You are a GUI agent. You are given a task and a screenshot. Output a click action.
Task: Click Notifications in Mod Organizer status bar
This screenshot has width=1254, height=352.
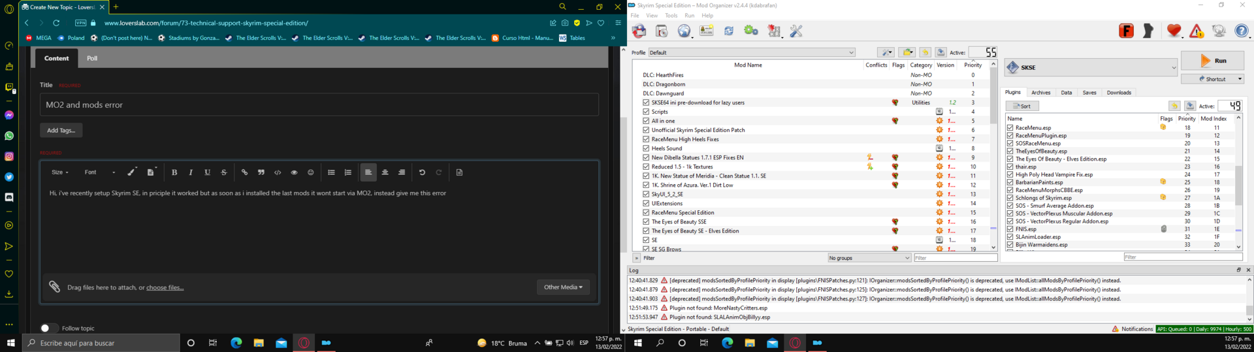coord(1133,329)
